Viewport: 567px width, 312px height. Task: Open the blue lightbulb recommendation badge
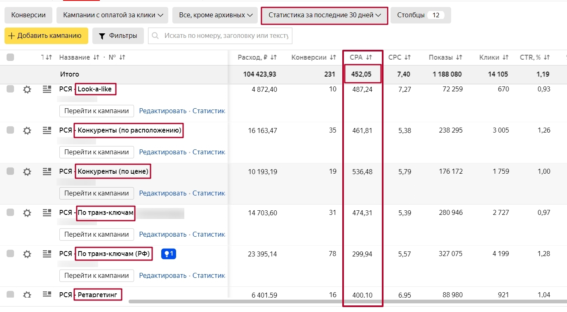tap(169, 254)
